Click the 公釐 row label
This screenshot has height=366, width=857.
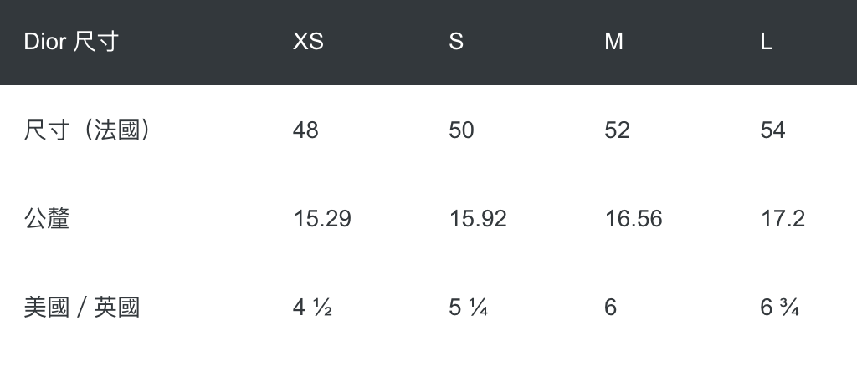coord(47,219)
